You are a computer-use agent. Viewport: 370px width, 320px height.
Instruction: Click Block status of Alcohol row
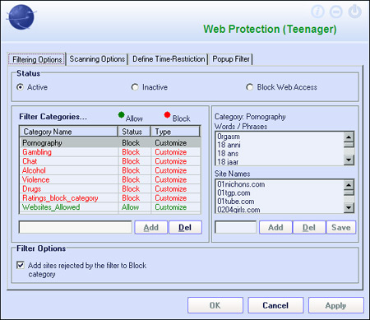[x=131, y=170]
